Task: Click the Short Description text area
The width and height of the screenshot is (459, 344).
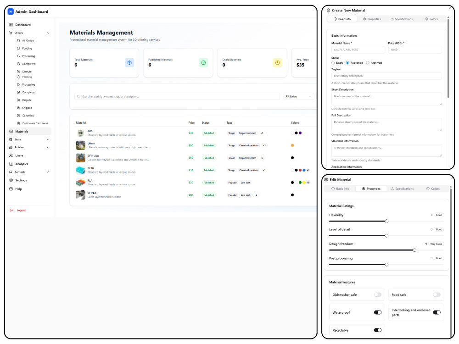Action: pyautogui.click(x=386, y=99)
